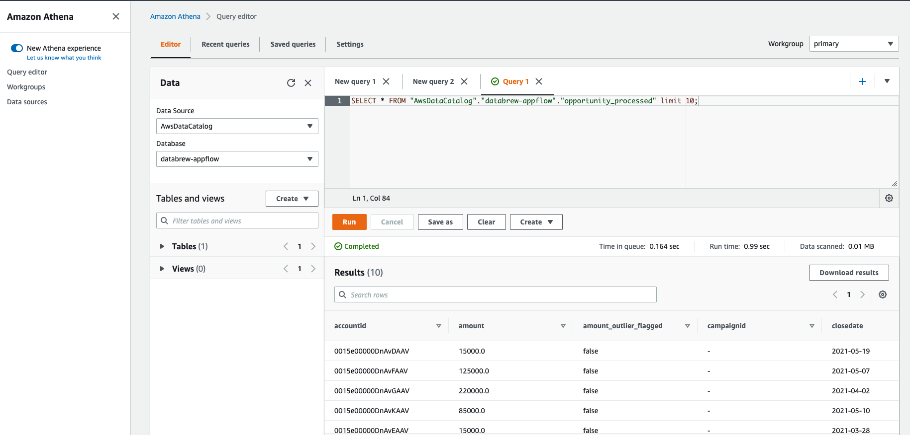Image resolution: width=910 pixels, height=435 pixels.
Task: Sort by amount_outlier_flagged column
Action: [688, 326]
